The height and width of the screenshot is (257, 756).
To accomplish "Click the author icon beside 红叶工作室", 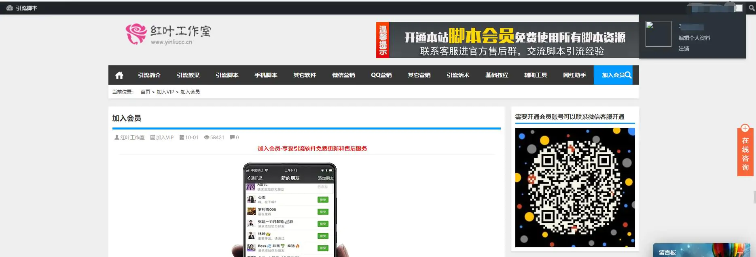I will click(x=117, y=137).
